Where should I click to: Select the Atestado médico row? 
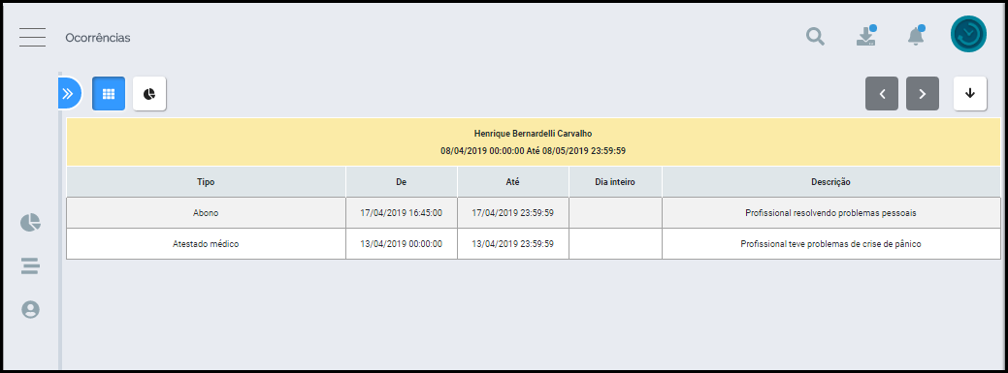(534, 244)
